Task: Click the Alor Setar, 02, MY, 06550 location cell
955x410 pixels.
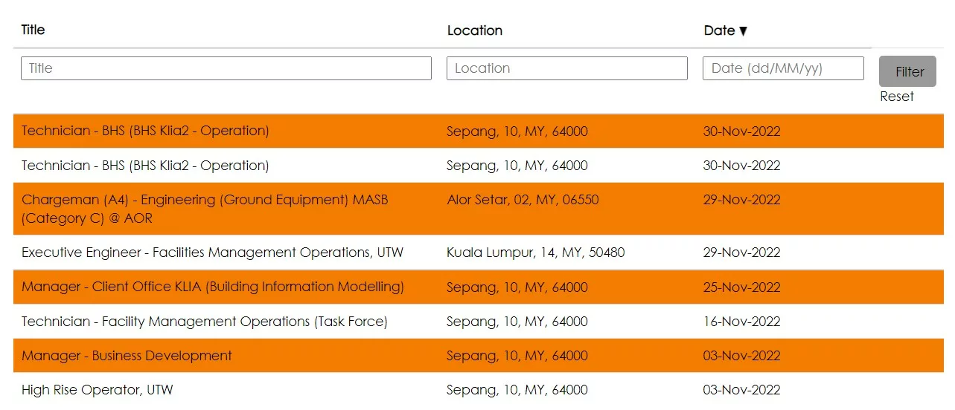Action: 523,200
